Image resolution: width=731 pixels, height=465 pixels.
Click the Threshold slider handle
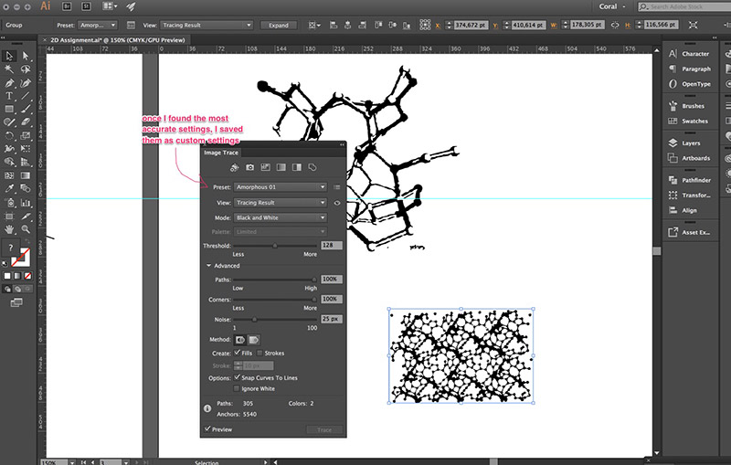tap(275, 246)
